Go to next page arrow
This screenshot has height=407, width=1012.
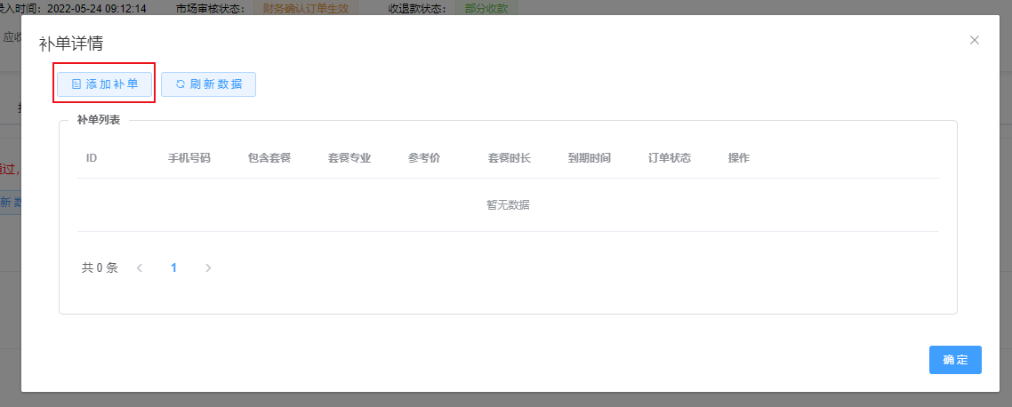[x=208, y=267]
